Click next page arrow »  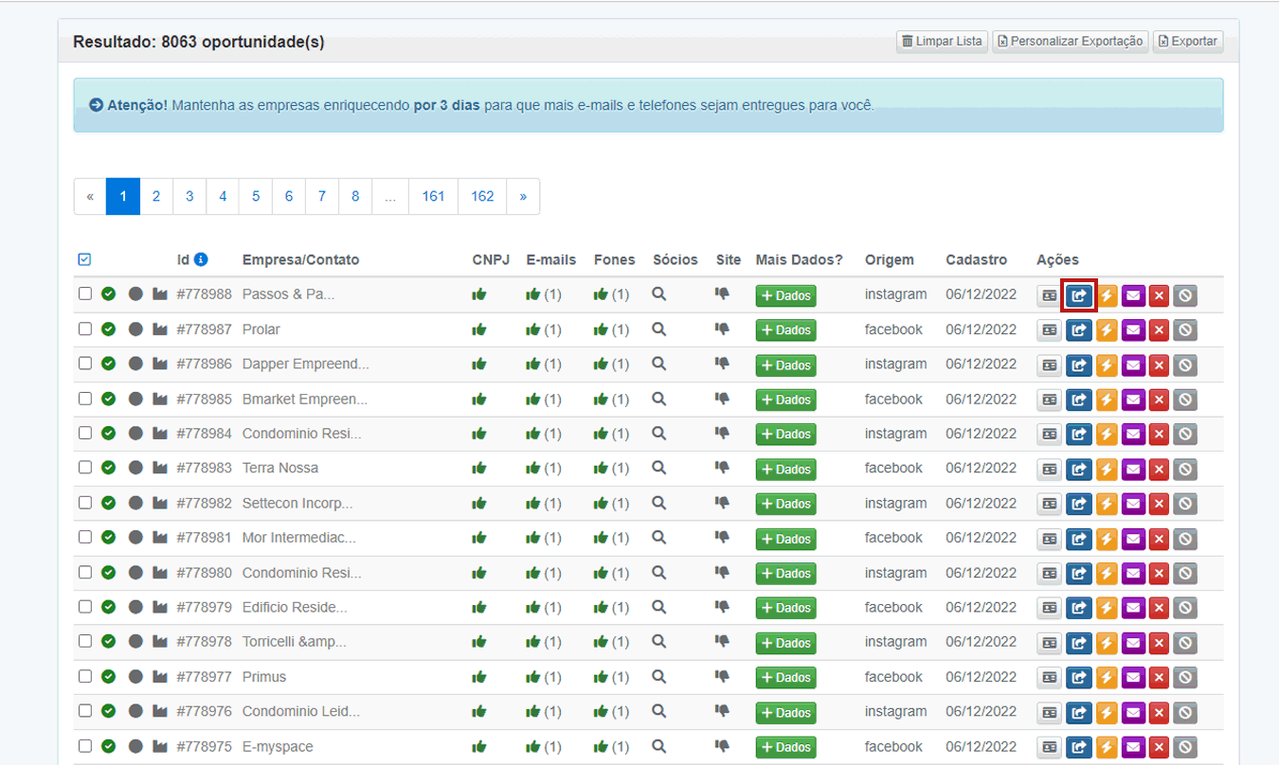tap(523, 196)
